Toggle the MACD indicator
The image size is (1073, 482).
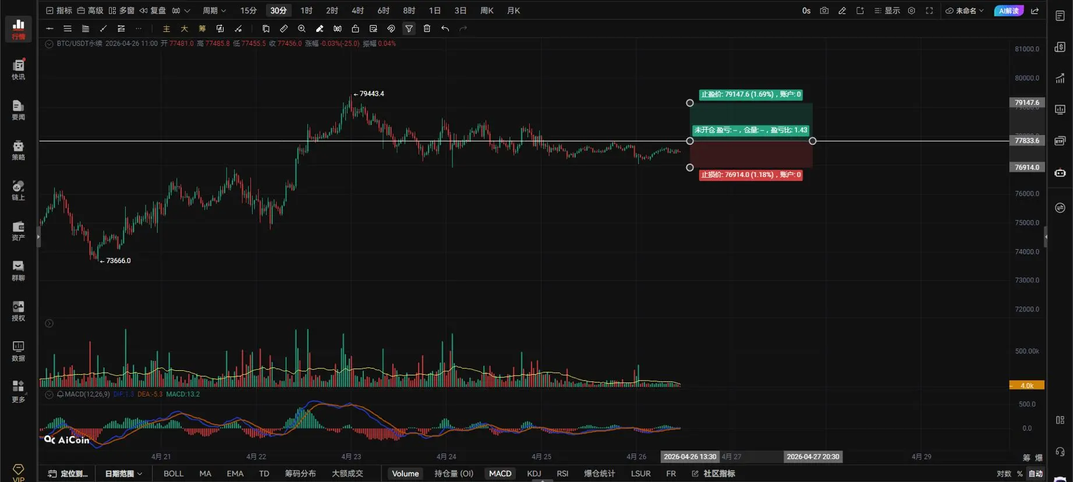point(500,473)
